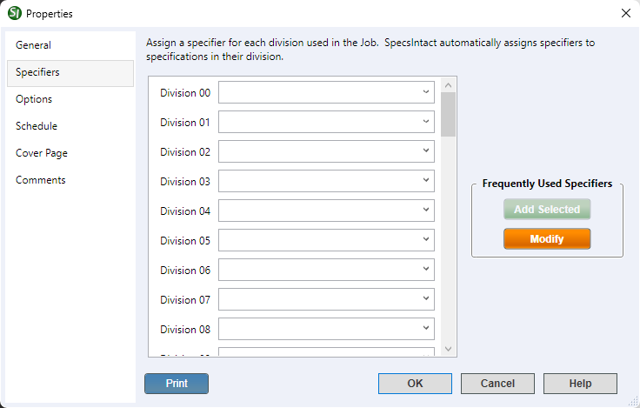Expand the Division 08 dropdown
This screenshot has height=408, width=640.
click(x=425, y=329)
